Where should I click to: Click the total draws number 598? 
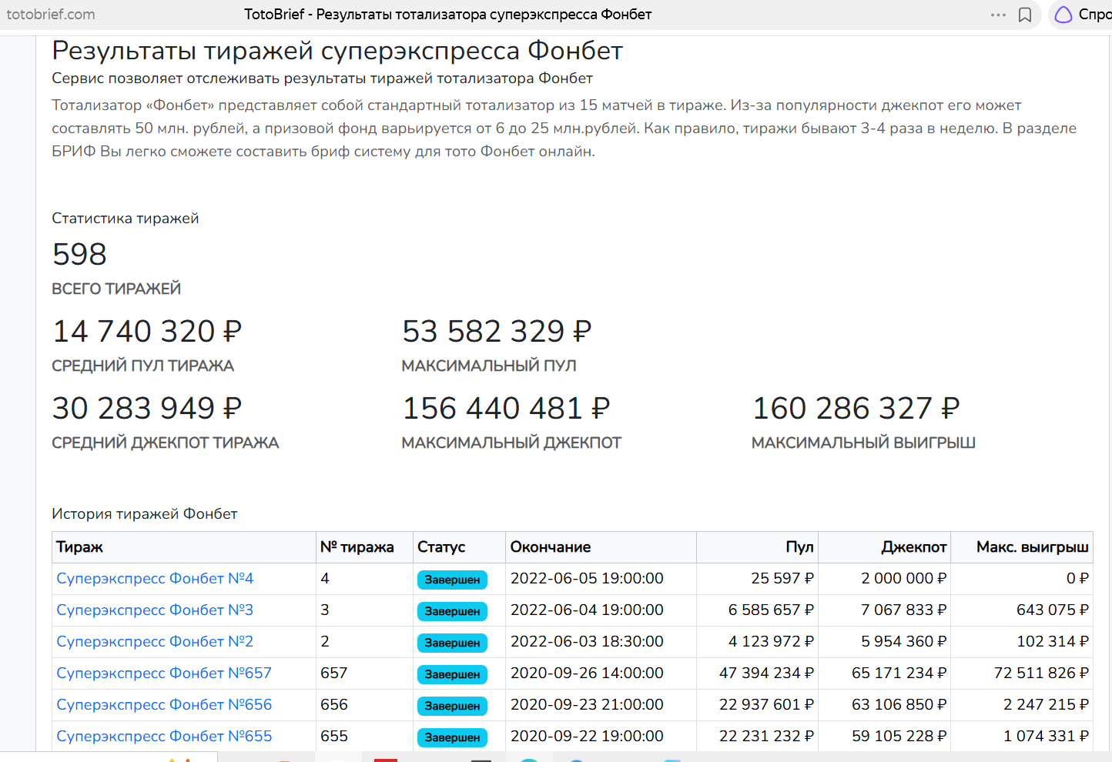point(79,254)
